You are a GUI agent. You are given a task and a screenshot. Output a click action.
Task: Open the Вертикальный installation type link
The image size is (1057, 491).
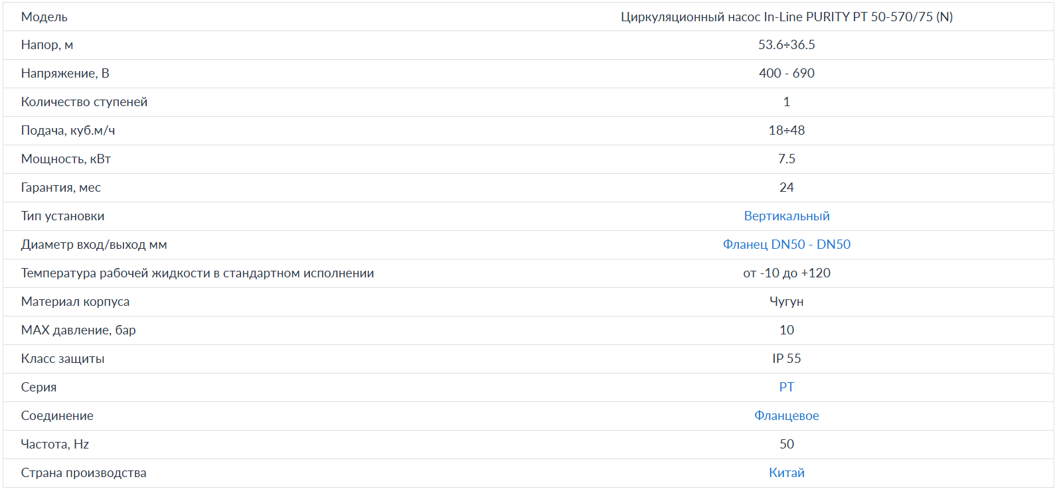(786, 216)
